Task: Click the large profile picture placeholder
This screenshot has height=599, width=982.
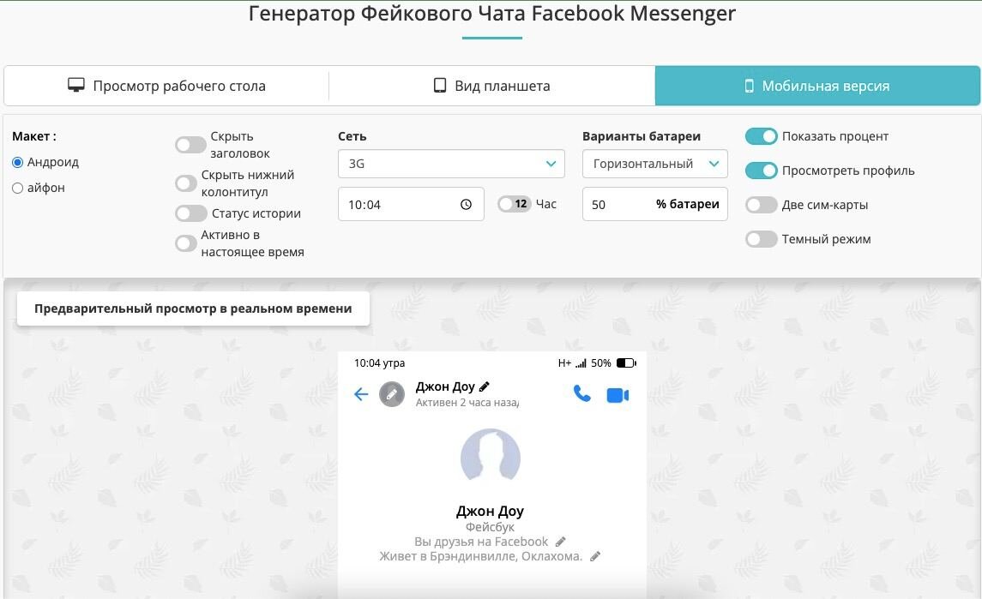Action: (491, 456)
